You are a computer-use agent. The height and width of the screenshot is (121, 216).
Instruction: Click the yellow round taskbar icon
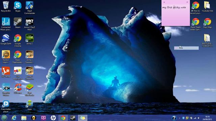point(34,118)
